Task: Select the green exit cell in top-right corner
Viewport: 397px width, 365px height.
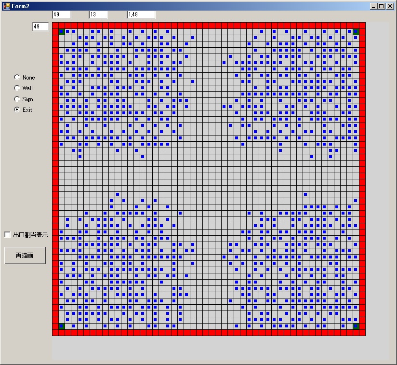Action: pyautogui.click(x=356, y=32)
